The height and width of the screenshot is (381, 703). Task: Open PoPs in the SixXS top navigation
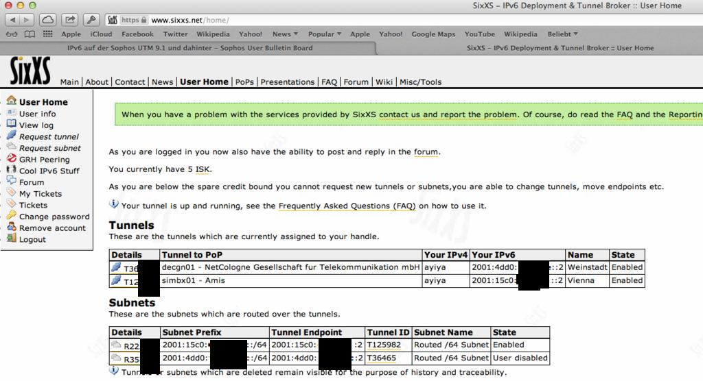coord(244,82)
